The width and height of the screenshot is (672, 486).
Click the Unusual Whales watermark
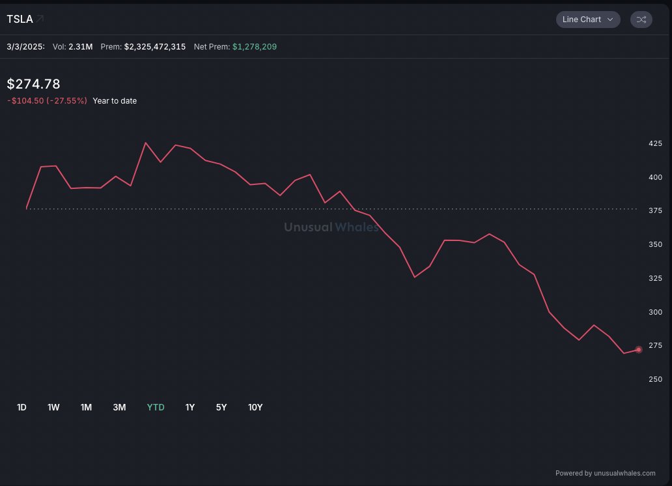[331, 227]
